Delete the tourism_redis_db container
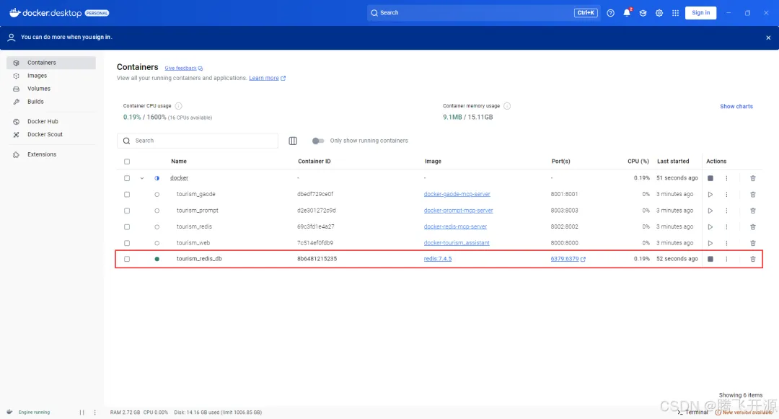The height and width of the screenshot is (419, 779). click(x=752, y=259)
